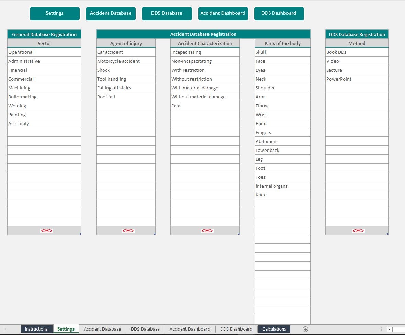
Task: Switch to the DDS Database sheet tab
Action: [x=145, y=329]
